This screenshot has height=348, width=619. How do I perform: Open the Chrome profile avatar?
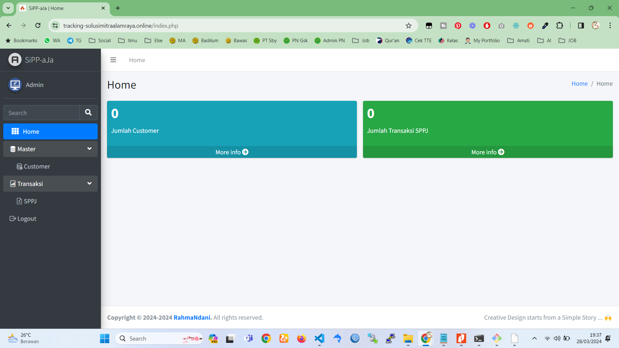coord(595,25)
